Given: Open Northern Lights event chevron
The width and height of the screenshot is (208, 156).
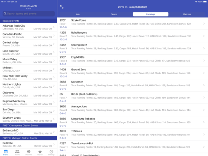Looking at the screenshot, I should pyautogui.click(x=54, y=86).
